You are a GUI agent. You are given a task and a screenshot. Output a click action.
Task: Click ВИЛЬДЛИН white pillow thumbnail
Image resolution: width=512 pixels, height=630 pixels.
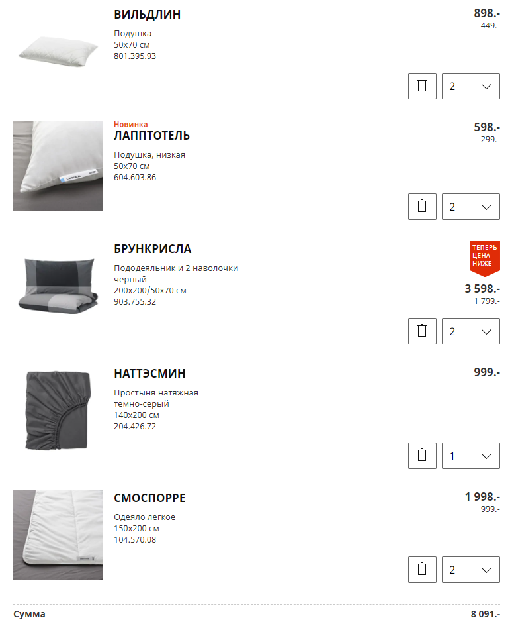[x=58, y=52]
